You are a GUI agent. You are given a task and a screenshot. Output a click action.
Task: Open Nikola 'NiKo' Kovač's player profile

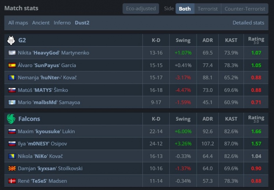click(40, 156)
